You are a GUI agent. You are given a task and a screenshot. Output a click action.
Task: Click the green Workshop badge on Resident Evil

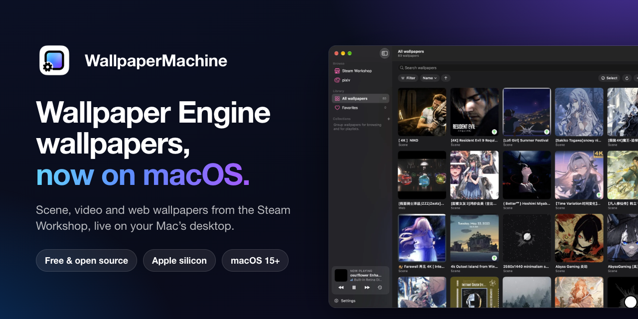[x=494, y=132]
